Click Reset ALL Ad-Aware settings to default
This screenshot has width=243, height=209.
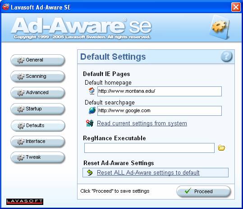click(x=148, y=173)
